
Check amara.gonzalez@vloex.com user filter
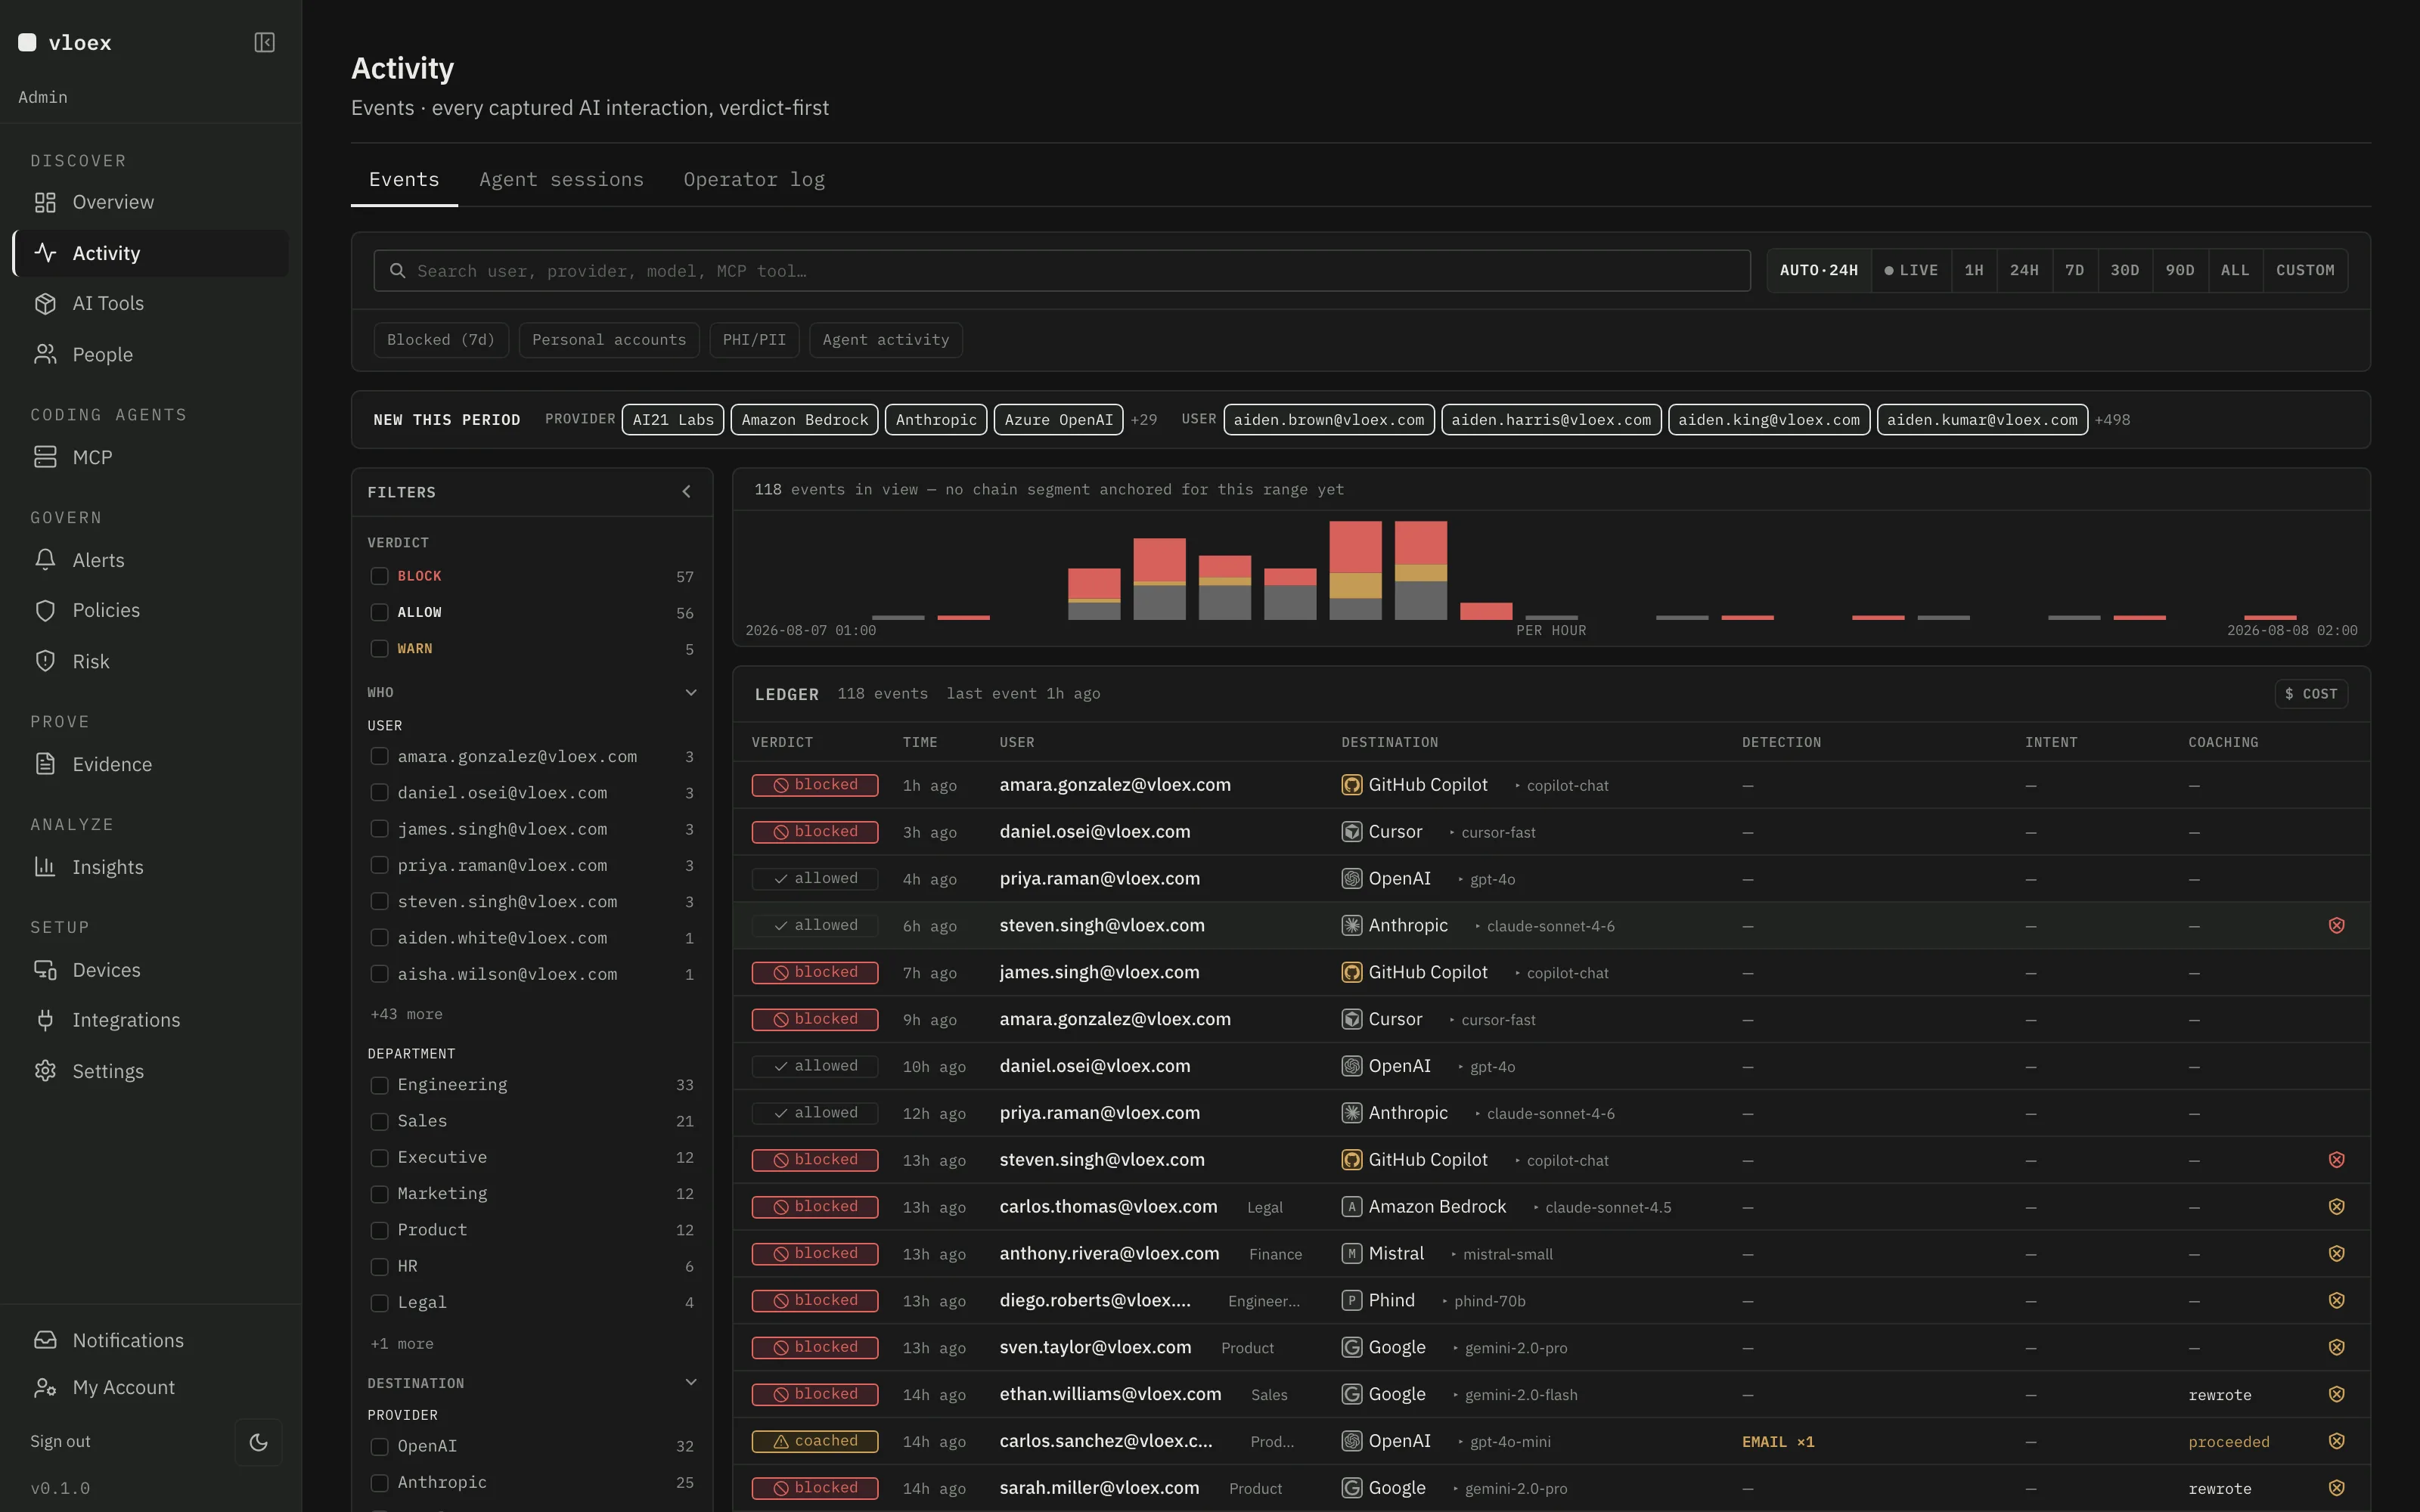pyautogui.click(x=379, y=757)
